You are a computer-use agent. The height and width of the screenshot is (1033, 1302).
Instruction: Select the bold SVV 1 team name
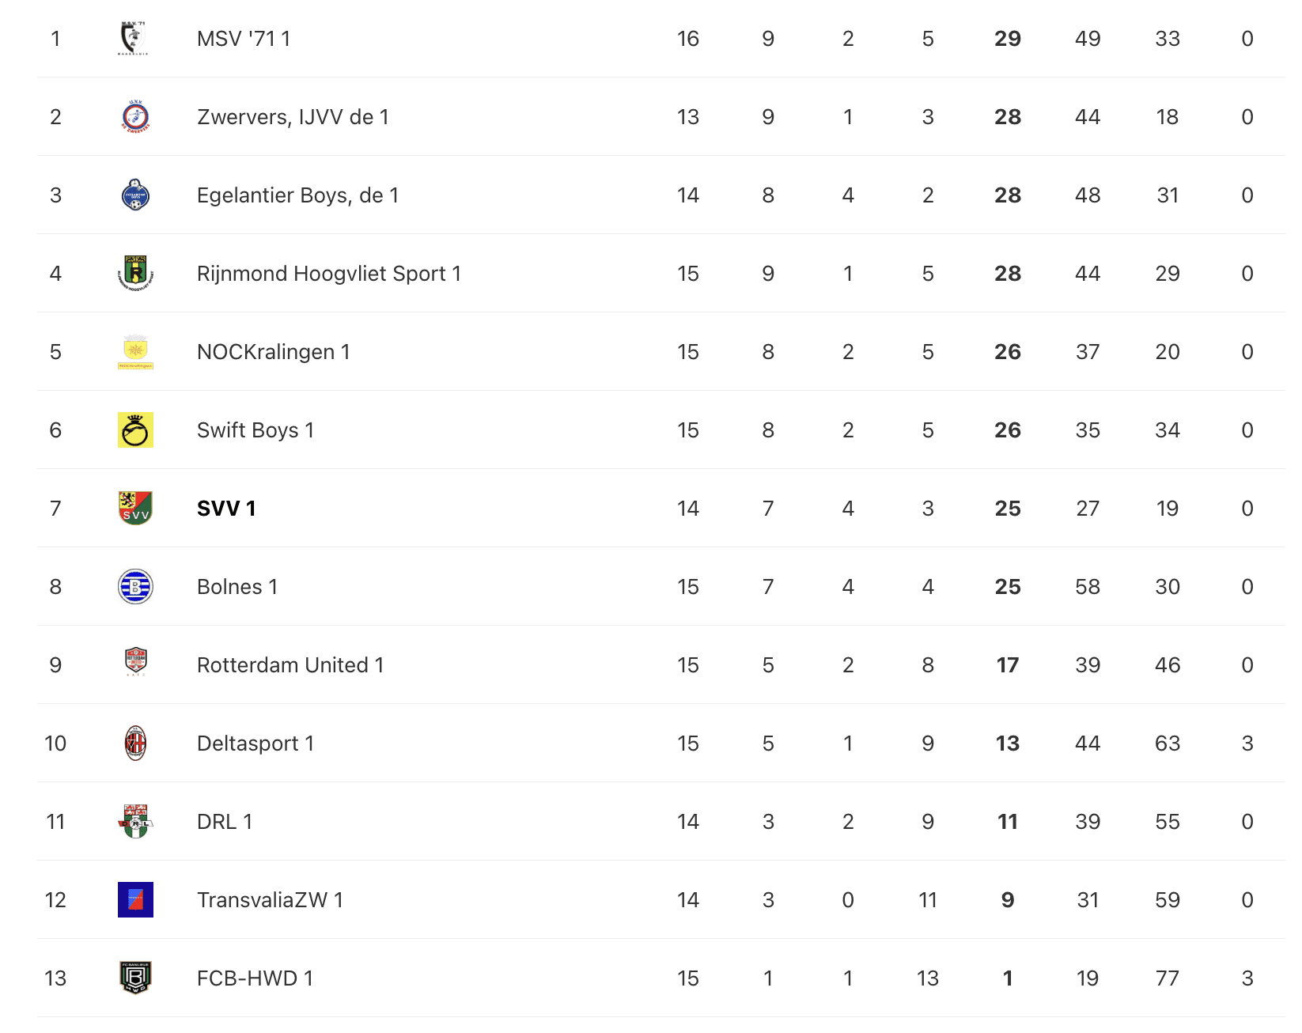[x=226, y=509]
